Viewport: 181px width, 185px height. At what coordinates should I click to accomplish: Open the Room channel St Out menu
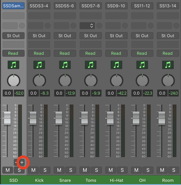click(168, 36)
